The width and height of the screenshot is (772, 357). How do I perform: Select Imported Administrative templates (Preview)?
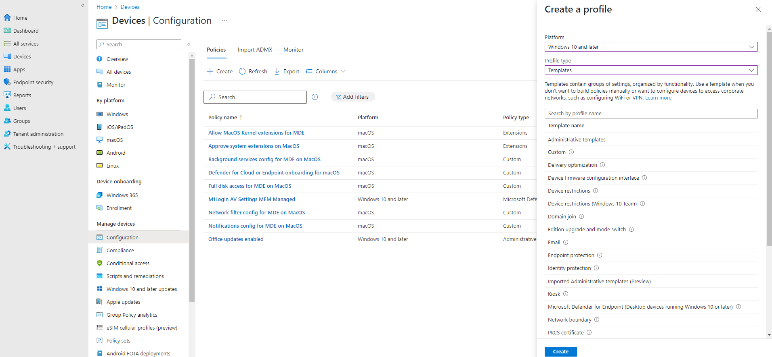[x=599, y=281]
